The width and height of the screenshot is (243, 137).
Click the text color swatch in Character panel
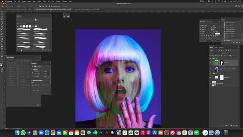218,33
